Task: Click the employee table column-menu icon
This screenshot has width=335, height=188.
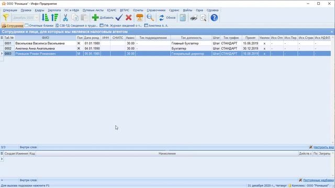Action: 2,38
